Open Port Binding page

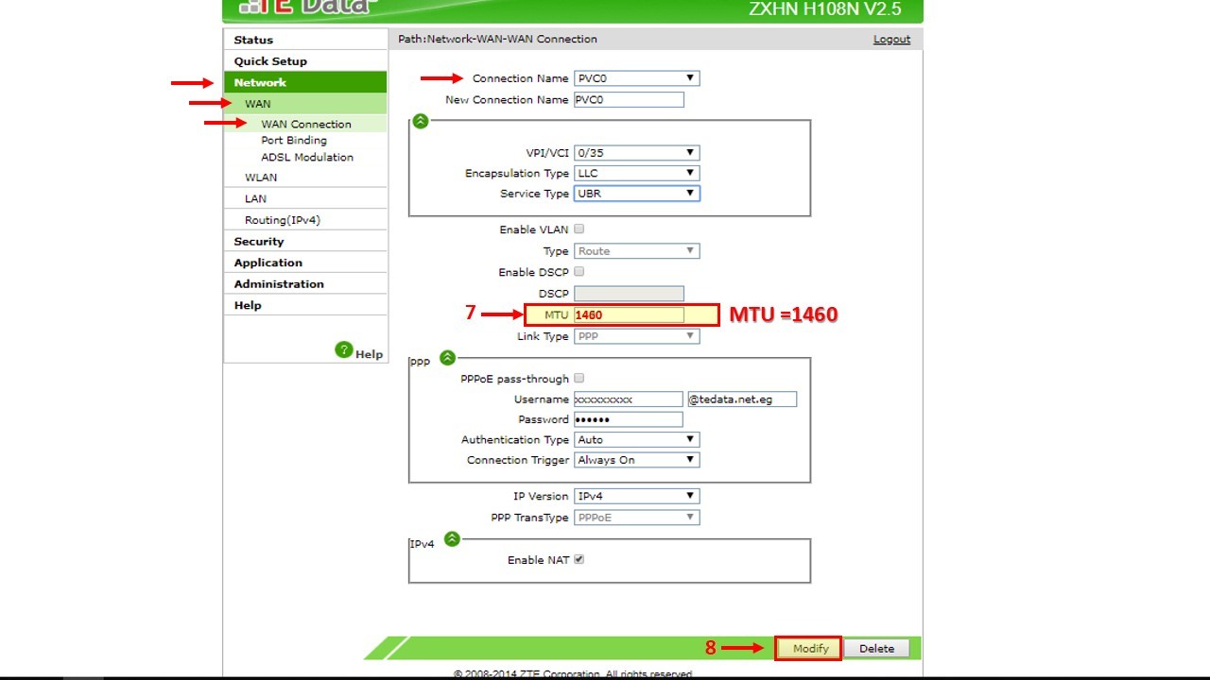tap(294, 141)
